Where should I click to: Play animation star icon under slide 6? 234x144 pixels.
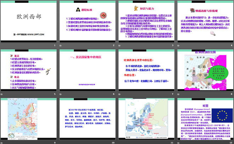(x=60, y=94)
